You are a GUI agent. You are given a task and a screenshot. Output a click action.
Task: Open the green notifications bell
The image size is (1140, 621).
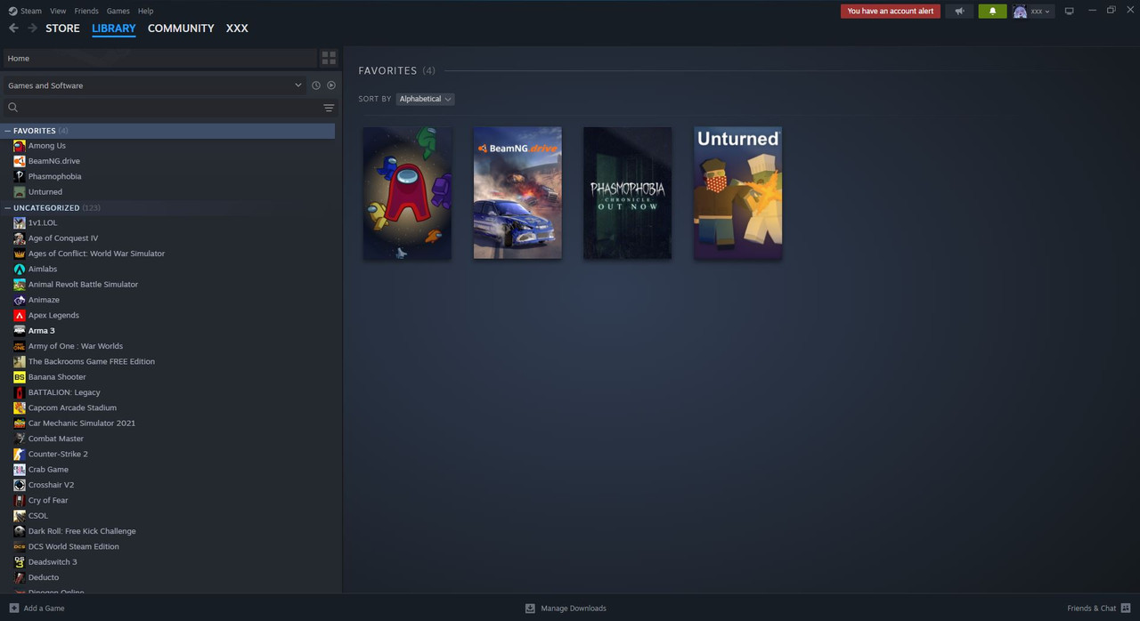click(992, 12)
